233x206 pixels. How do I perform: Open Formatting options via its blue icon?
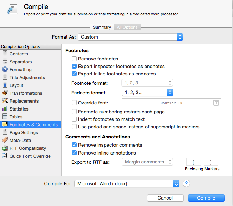[5, 69]
